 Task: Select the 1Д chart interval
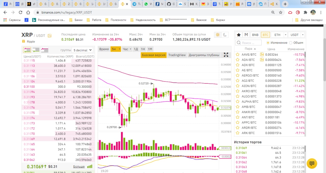[x=136, y=49]
